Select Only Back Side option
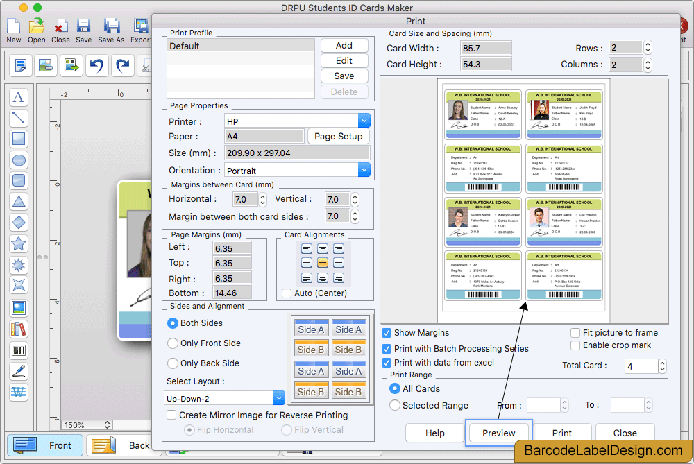The image size is (694, 464). coord(173,363)
